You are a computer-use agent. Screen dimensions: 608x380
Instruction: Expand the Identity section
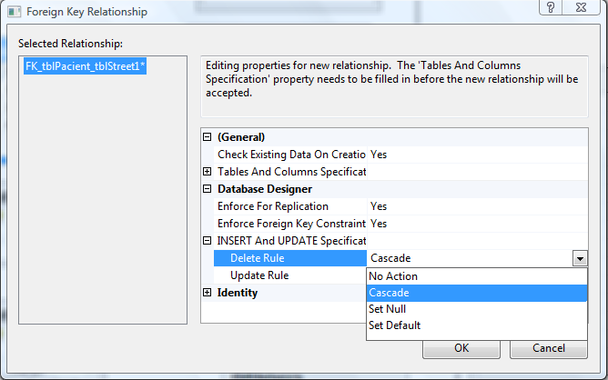[207, 293]
